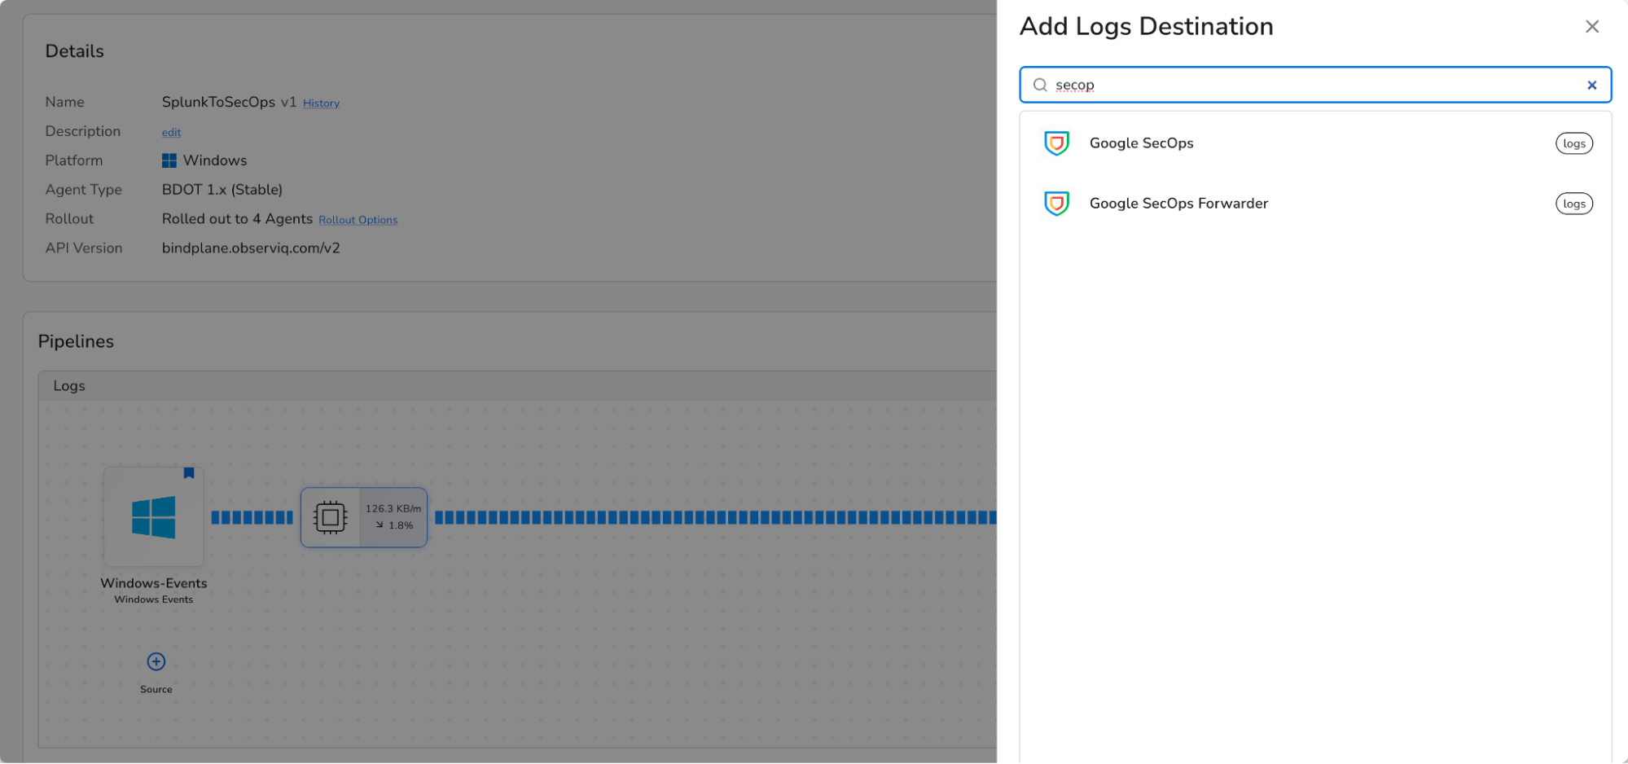Viewport: 1628px width, 764px height.
Task: Edit the configuration description
Action: 170,132
